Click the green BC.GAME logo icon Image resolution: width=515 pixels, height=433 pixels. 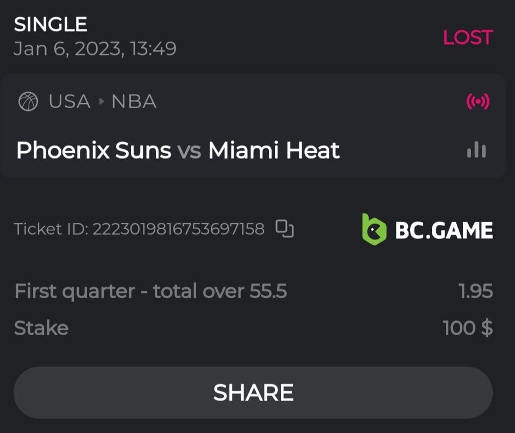pyautogui.click(x=374, y=229)
